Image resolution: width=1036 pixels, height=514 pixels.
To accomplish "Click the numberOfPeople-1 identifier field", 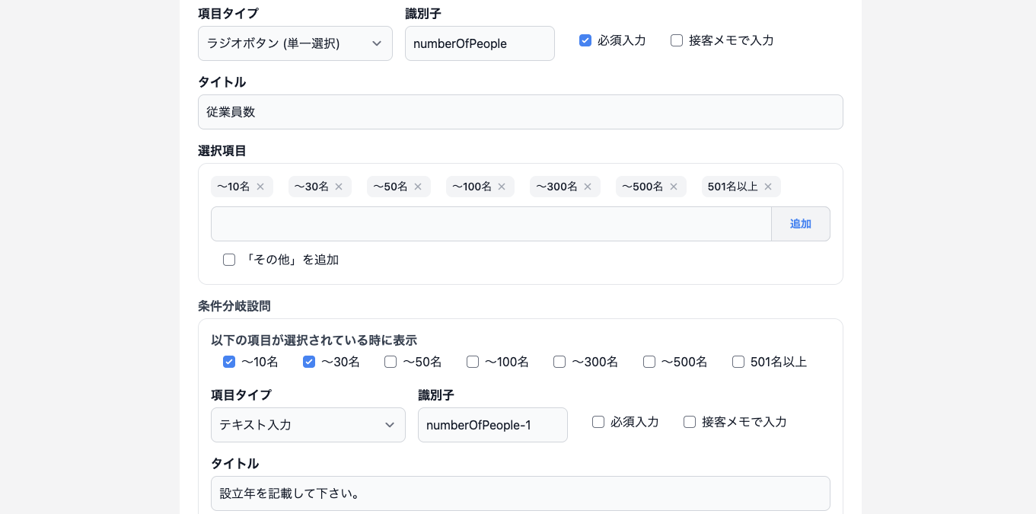I will pos(492,425).
